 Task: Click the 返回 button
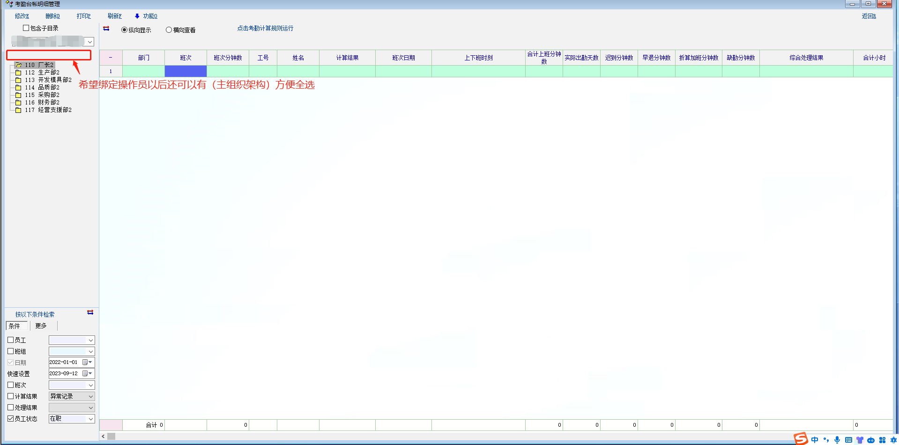(x=869, y=16)
